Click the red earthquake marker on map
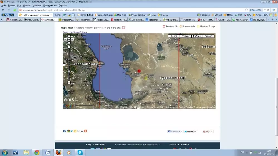The image size is (278, 156). click(139, 71)
